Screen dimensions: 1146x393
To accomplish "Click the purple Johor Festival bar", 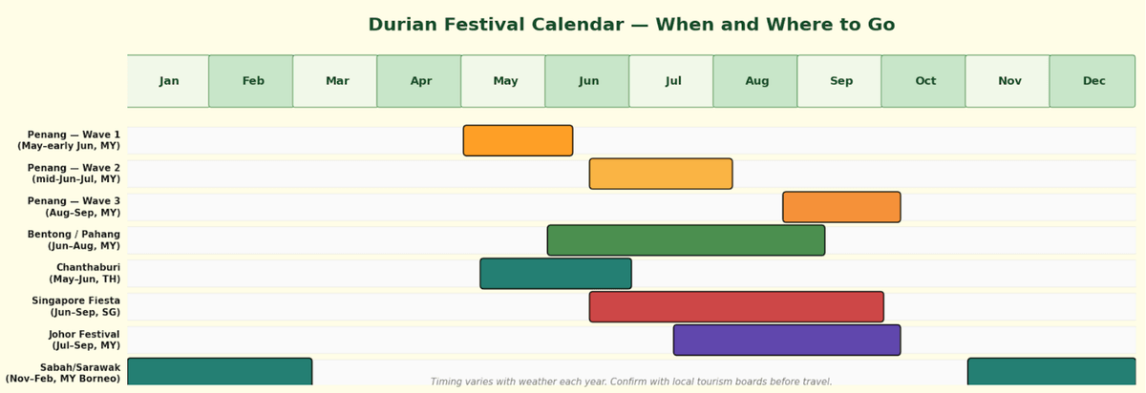I will 787,341.
